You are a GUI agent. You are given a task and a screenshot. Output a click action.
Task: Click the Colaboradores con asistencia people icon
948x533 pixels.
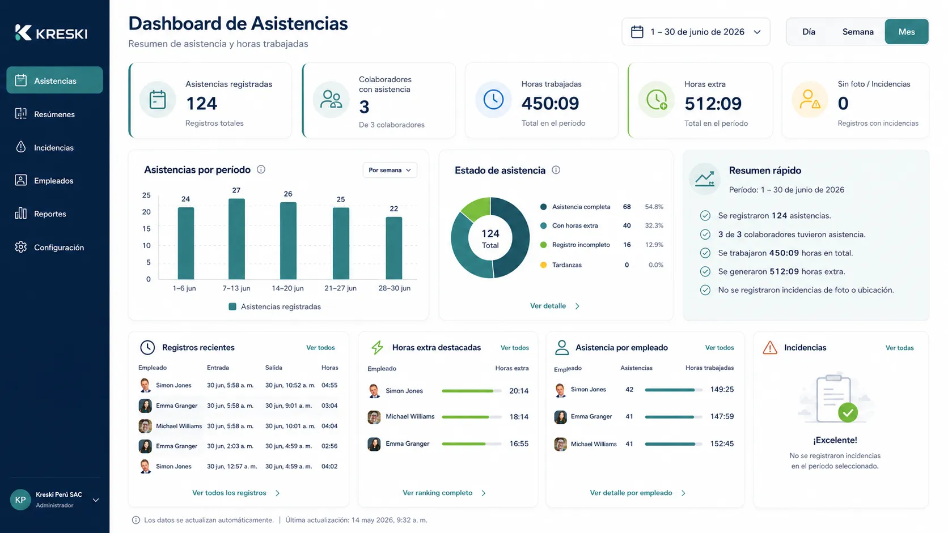pos(331,100)
